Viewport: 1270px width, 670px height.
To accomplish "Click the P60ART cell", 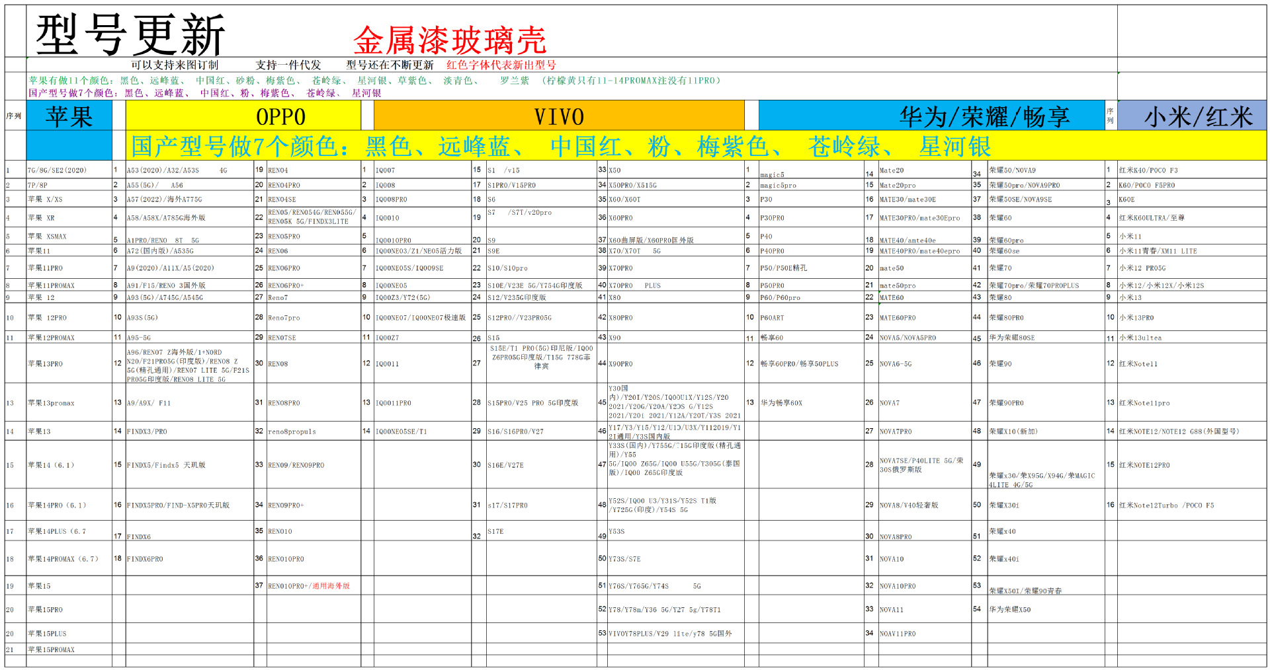I will [811, 317].
